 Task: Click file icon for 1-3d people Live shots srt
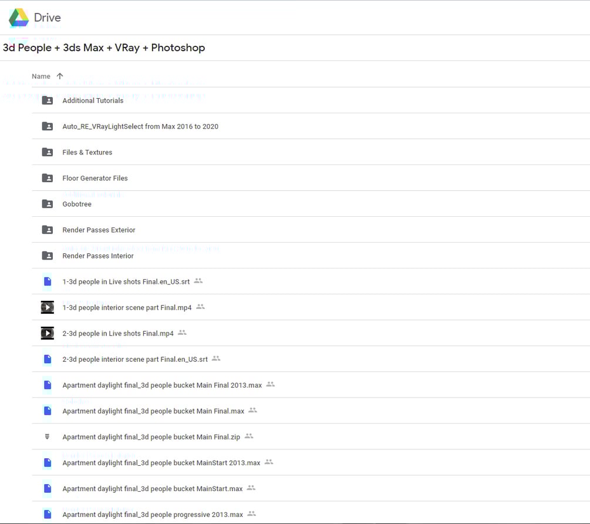pyautogui.click(x=48, y=281)
